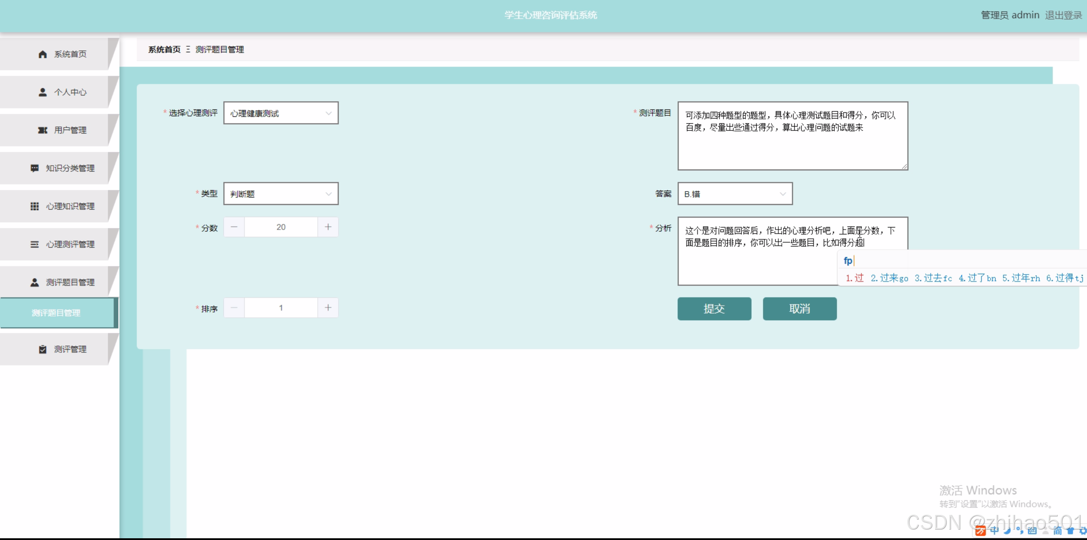Open the 答案 dropdown showing B.错
Image resolution: width=1087 pixels, height=540 pixels.
pyautogui.click(x=735, y=194)
